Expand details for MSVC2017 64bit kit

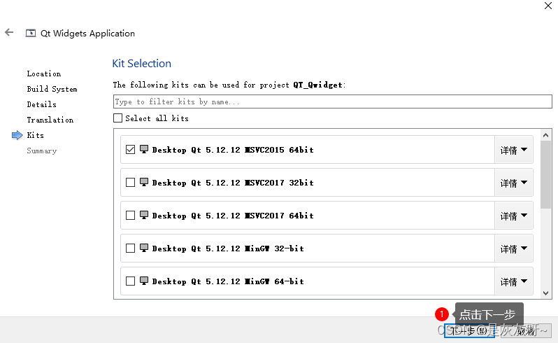[513, 216]
